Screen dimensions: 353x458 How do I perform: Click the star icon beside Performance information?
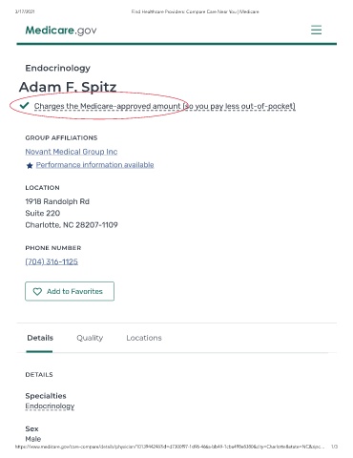[30, 165]
